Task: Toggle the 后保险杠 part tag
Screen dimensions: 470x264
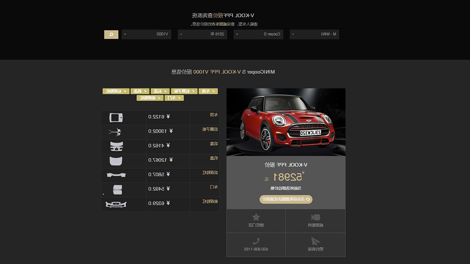Action: [x=116, y=91]
